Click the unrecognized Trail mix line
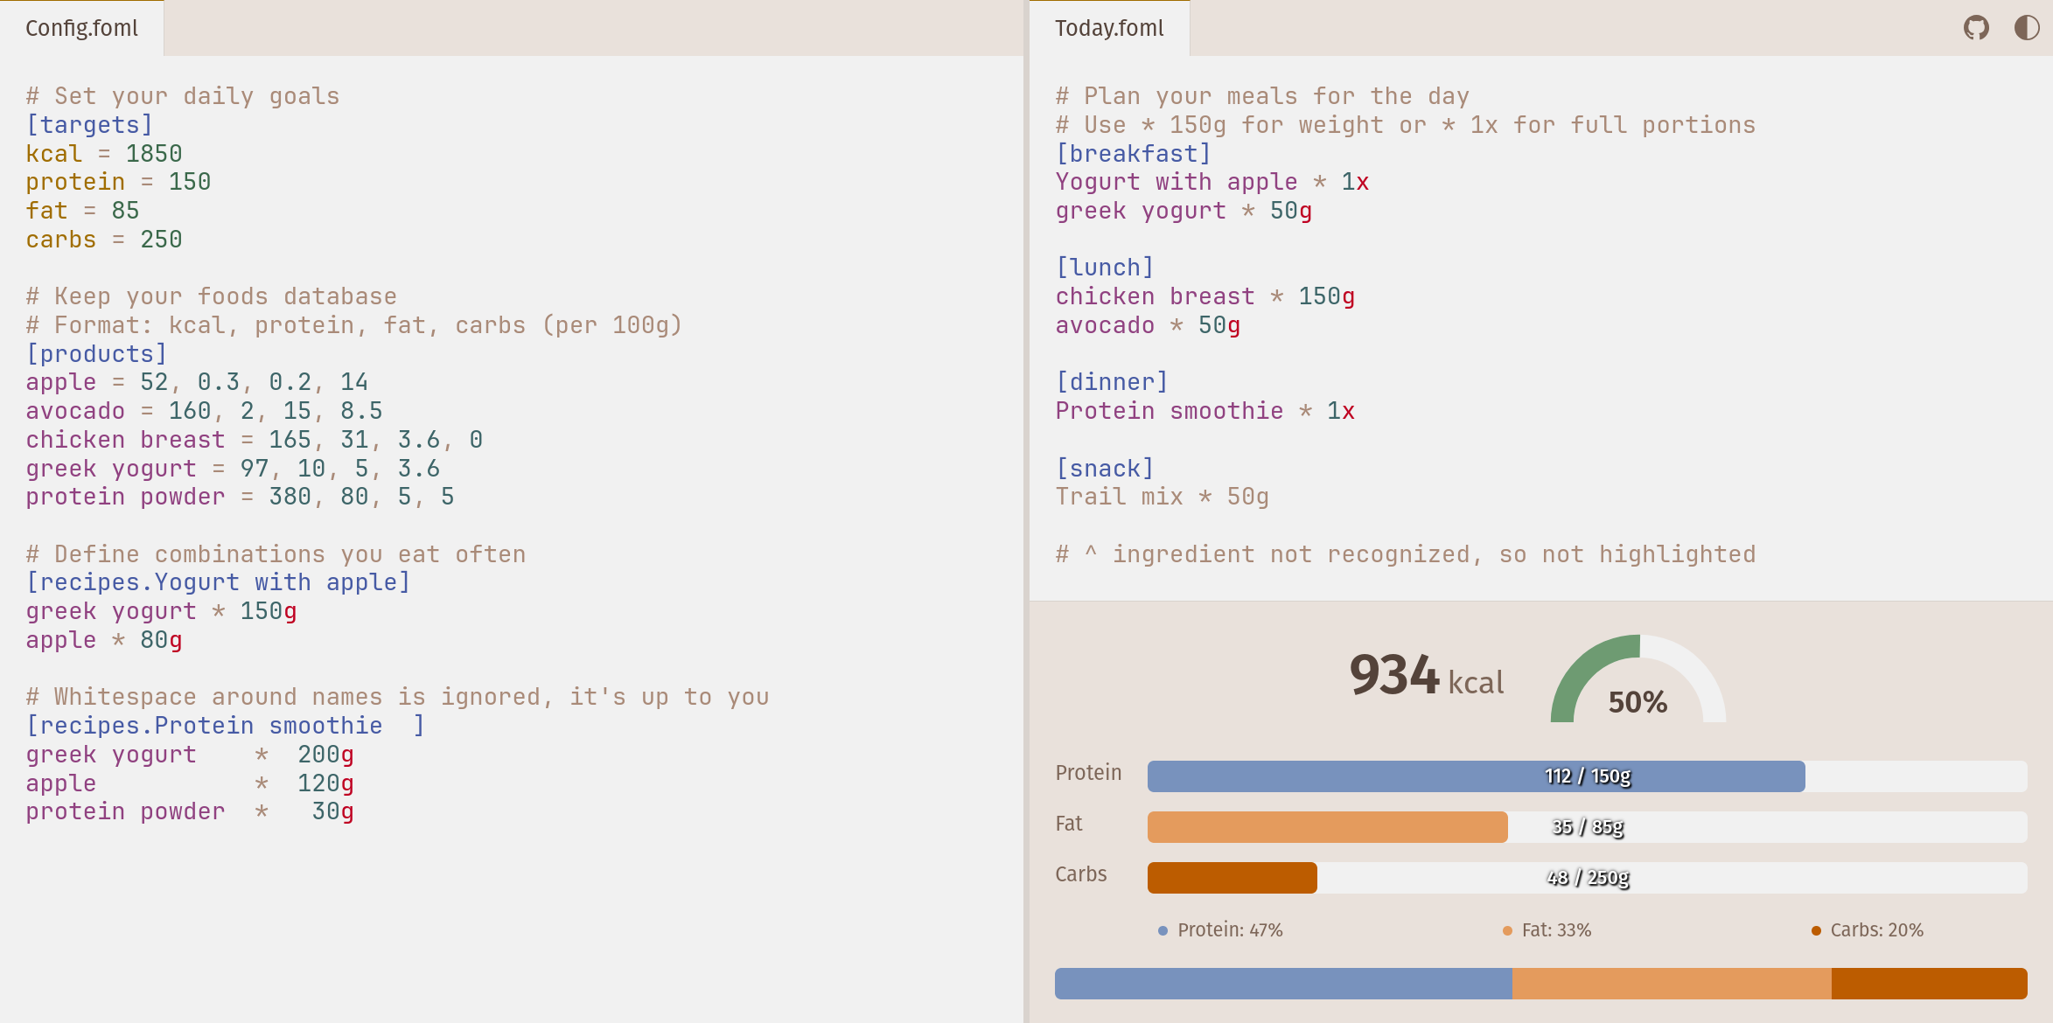The width and height of the screenshot is (2053, 1023). pos(1162,497)
